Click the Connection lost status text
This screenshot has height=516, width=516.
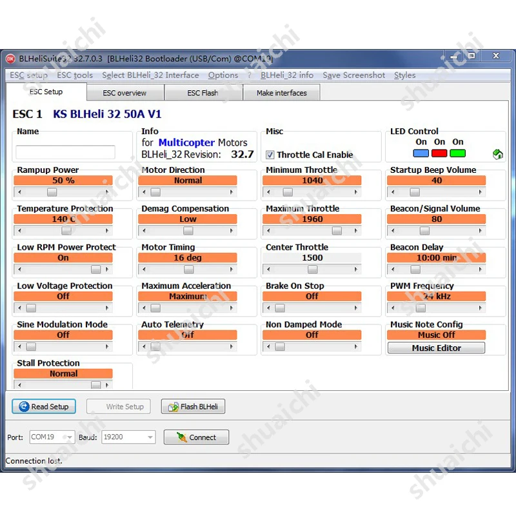coord(34,461)
